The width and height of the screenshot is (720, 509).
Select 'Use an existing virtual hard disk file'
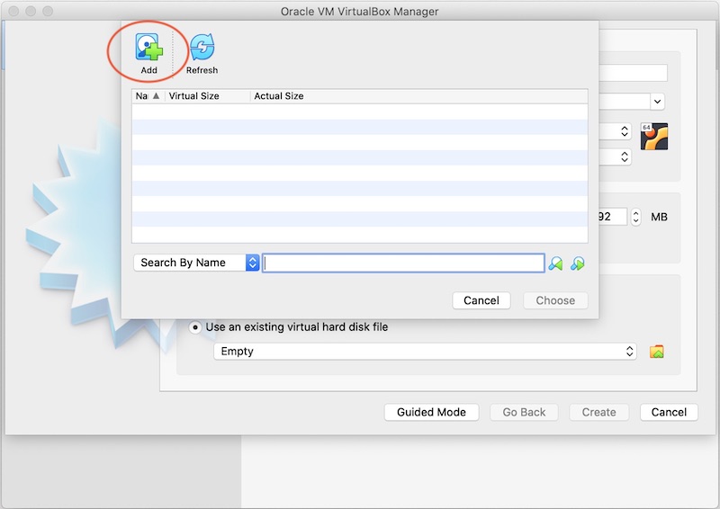[195, 327]
